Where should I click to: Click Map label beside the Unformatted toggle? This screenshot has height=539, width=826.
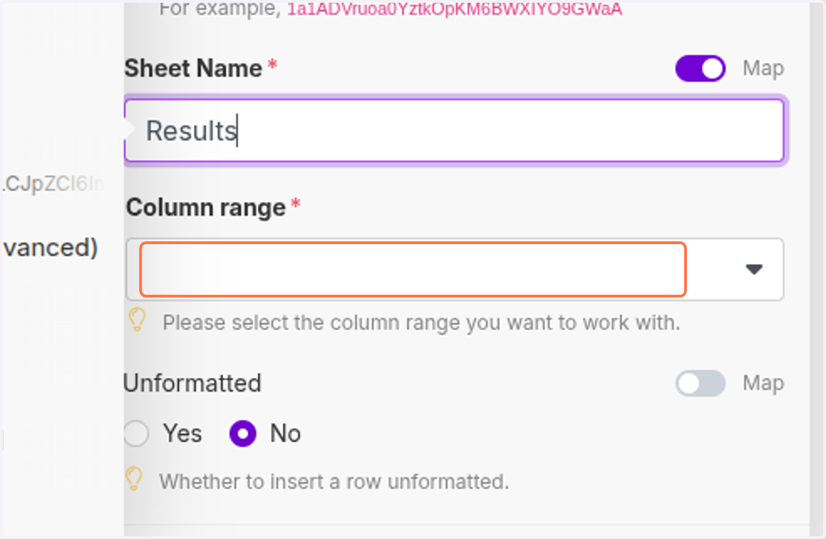pyautogui.click(x=763, y=384)
